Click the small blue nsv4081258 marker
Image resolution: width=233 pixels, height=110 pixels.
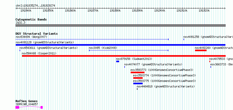[184, 39]
